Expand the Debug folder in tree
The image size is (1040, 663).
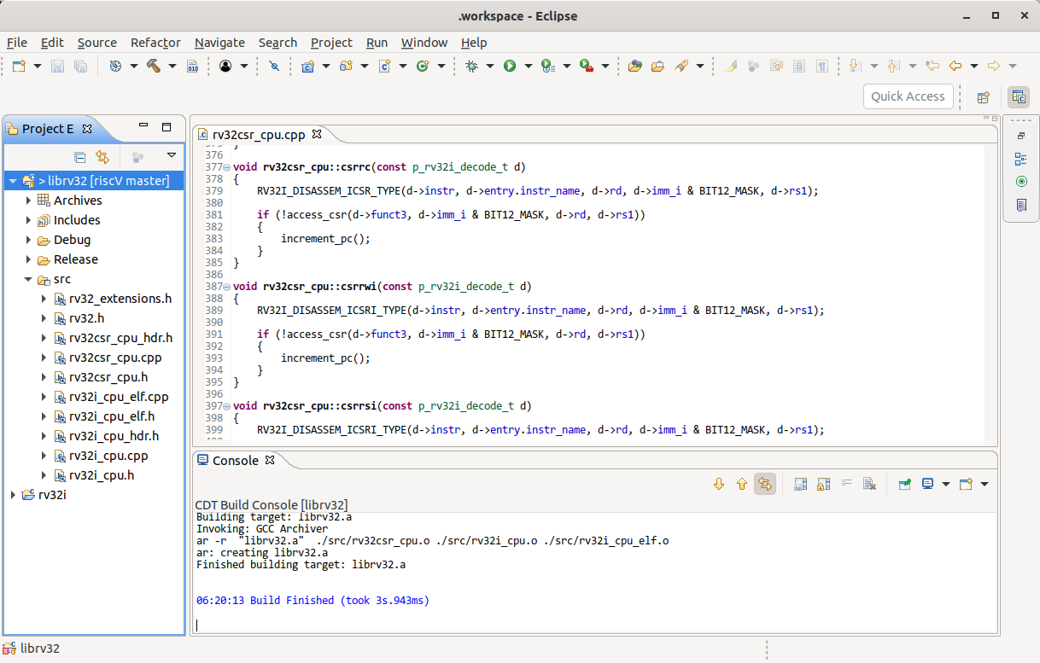pyautogui.click(x=29, y=240)
